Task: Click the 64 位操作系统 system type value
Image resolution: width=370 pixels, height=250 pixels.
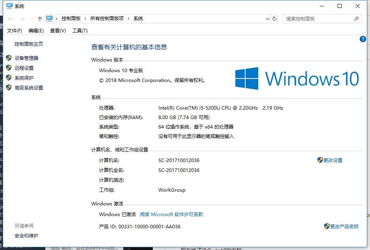Action: 196,127
